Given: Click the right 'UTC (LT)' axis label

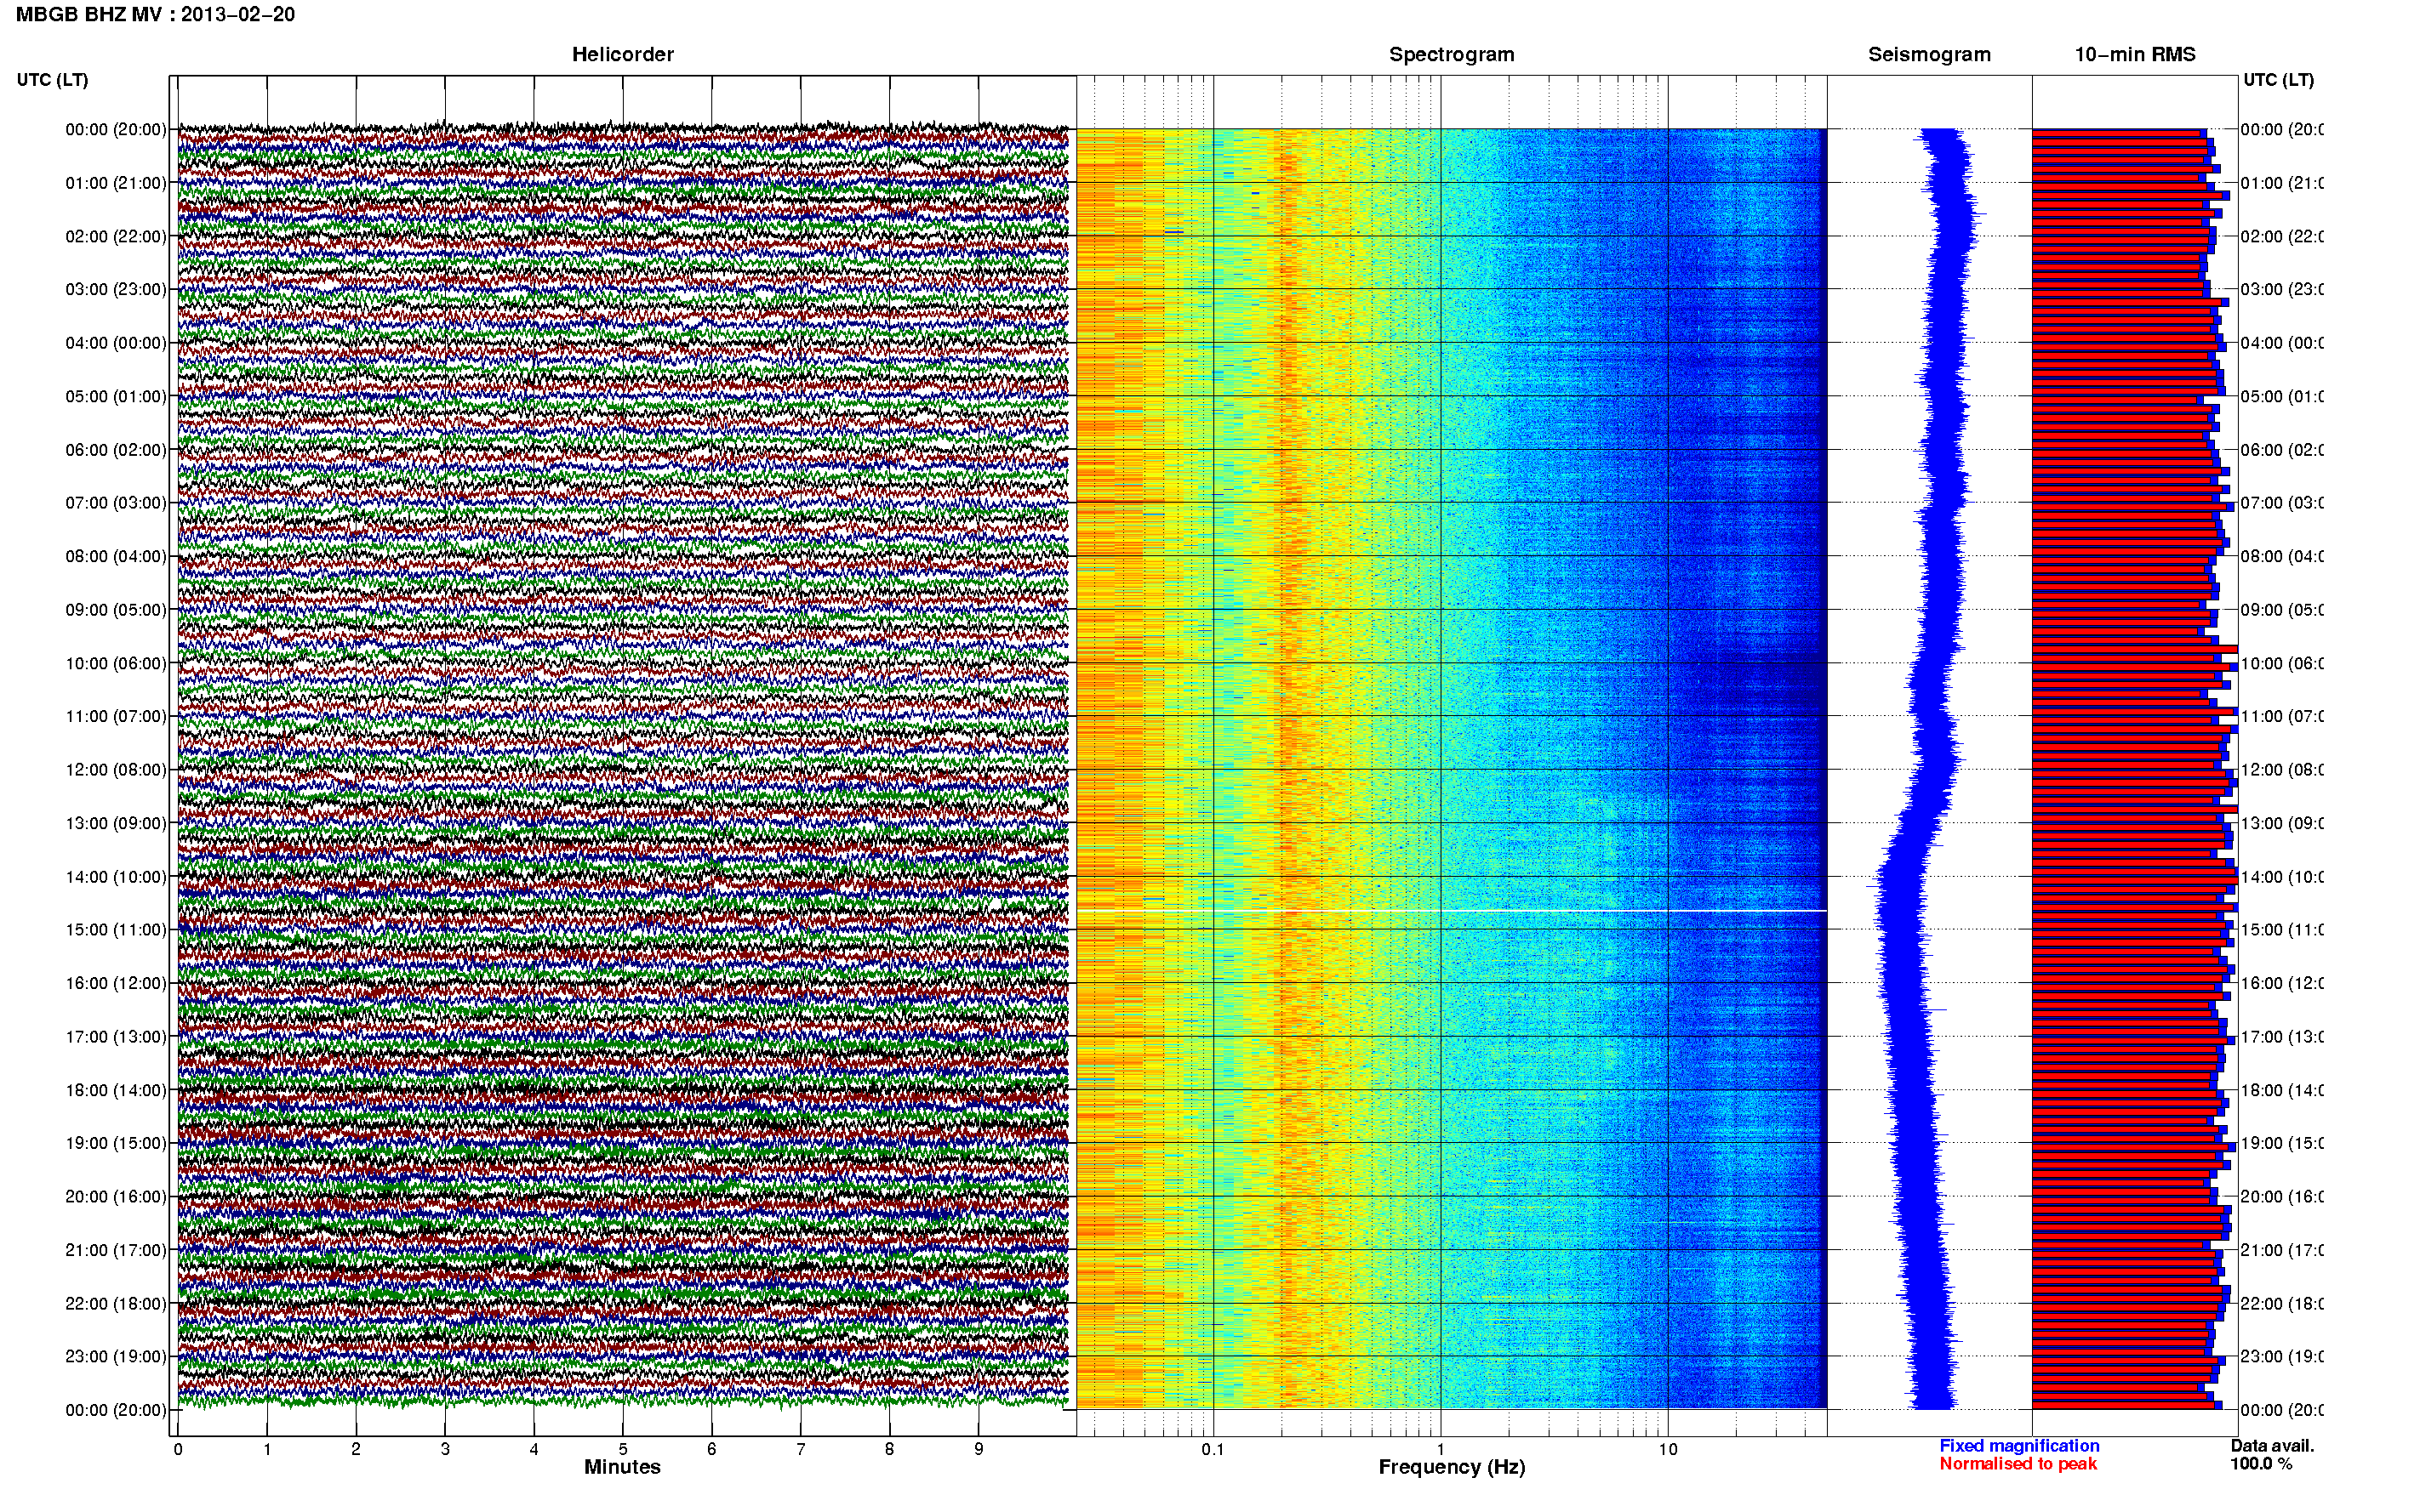Looking at the screenshot, I should [x=2278, y=80].
